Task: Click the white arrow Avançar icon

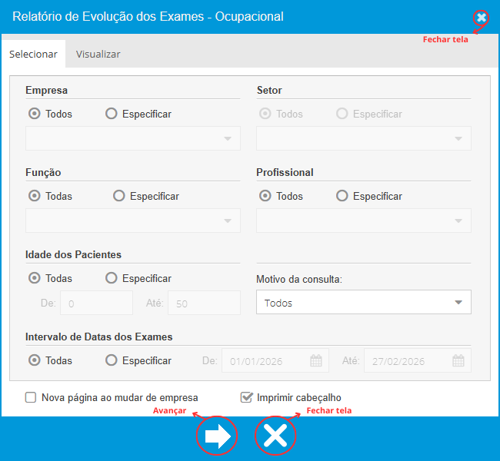Action: tap(218, 436)
